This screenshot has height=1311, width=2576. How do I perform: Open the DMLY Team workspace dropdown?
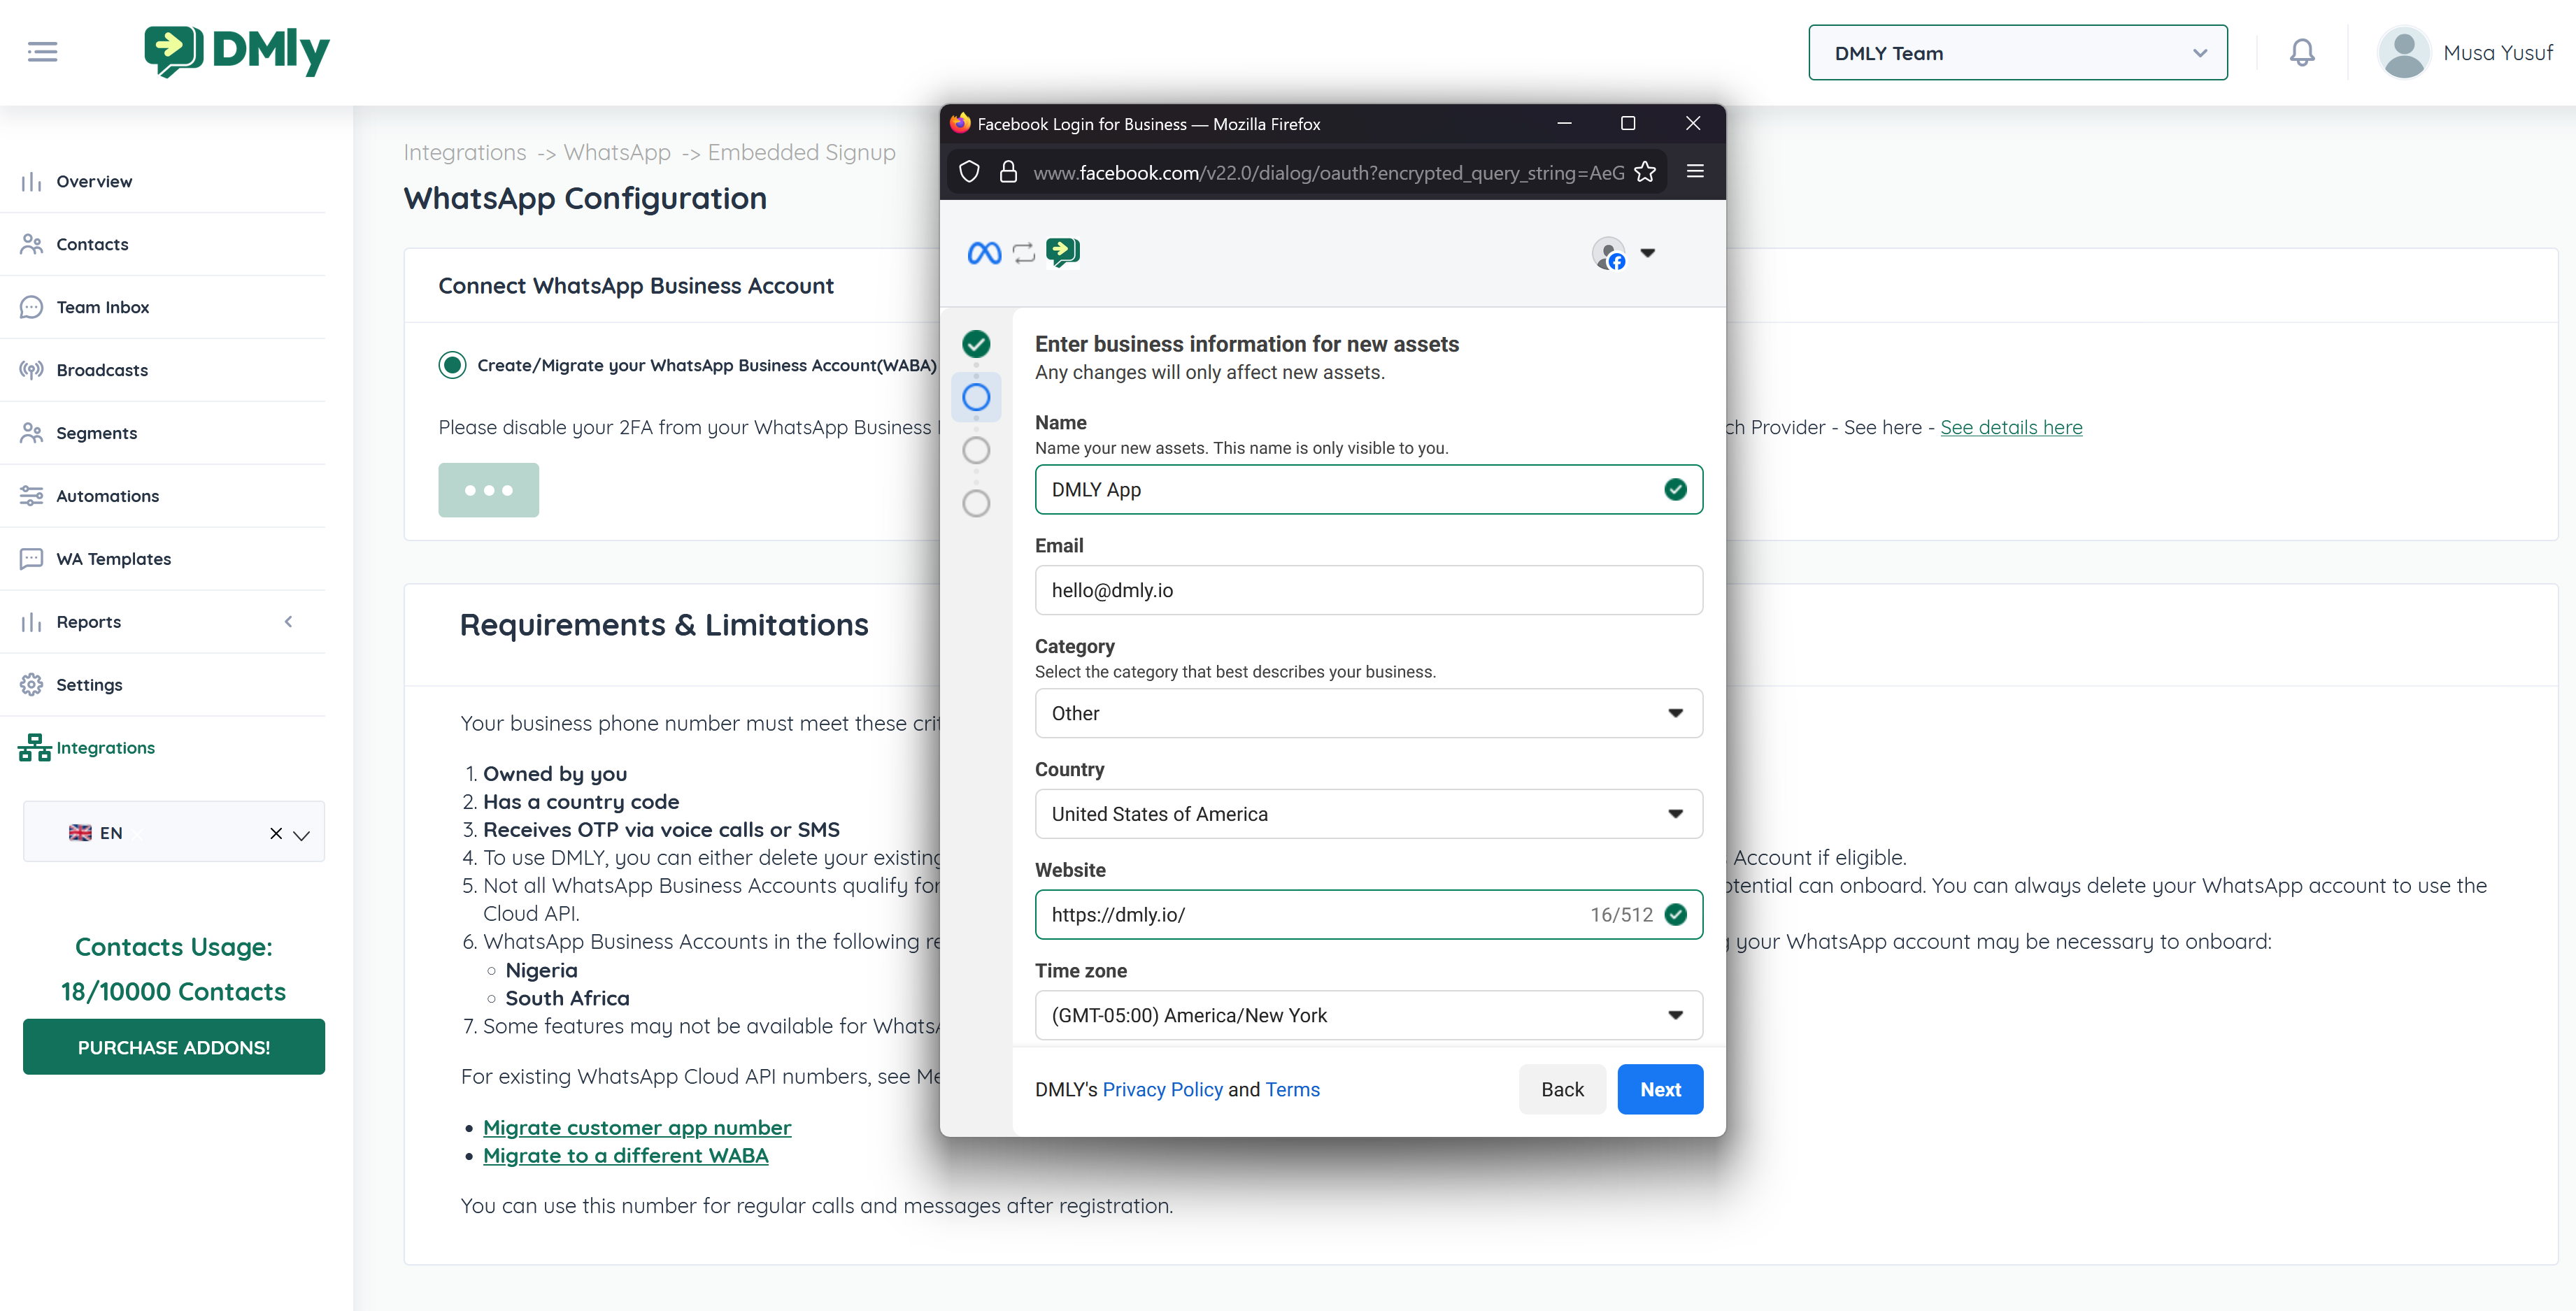pyautogui.click(x=2017, y=53)
